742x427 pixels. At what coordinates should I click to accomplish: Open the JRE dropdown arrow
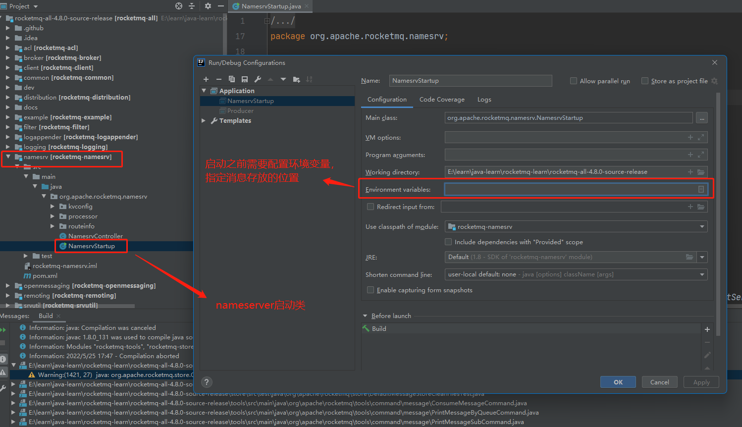(x=702, y=257)
